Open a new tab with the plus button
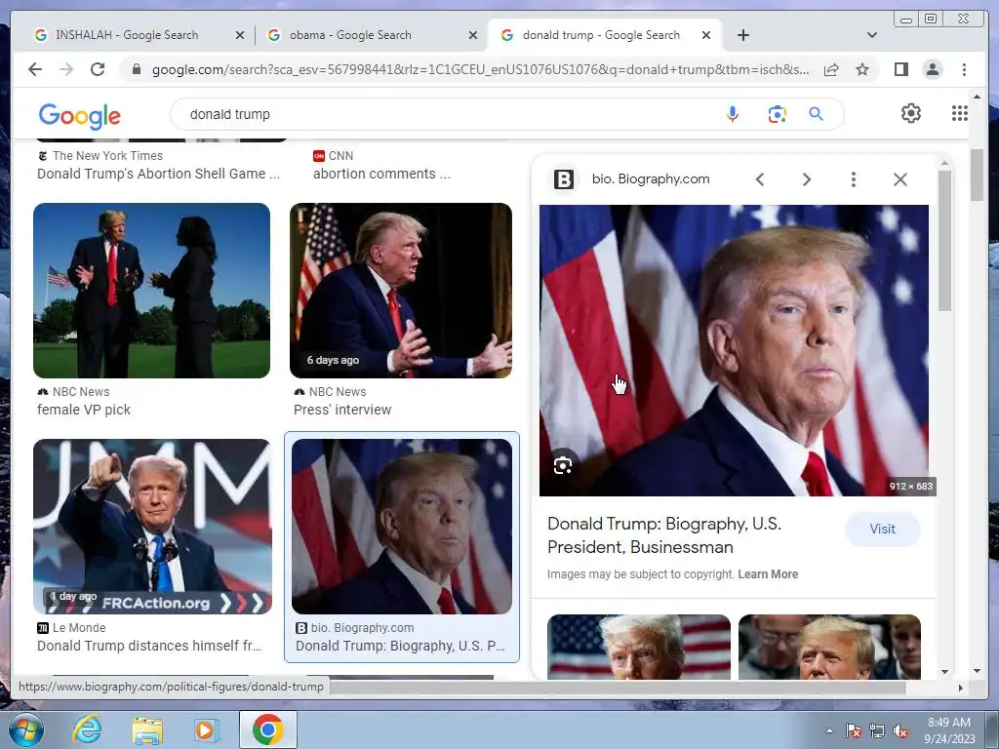The image size is (999, 749). [742, 35]
